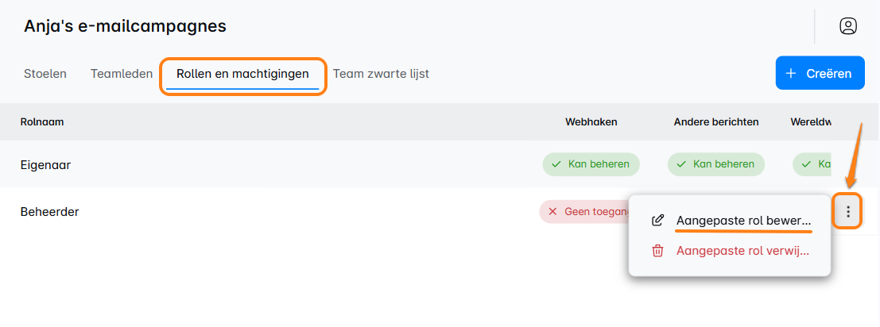Click the Anja's e-mailcampagnes title

pyautogui.click(x=125, y=26)
